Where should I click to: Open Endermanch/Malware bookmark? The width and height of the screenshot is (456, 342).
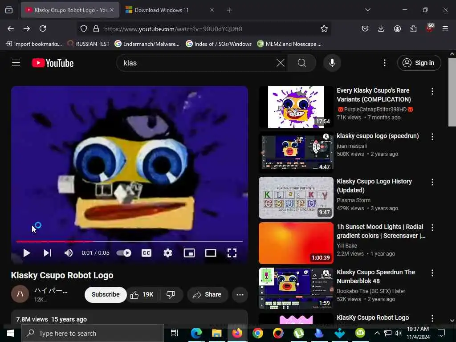[x=147, y=44]
